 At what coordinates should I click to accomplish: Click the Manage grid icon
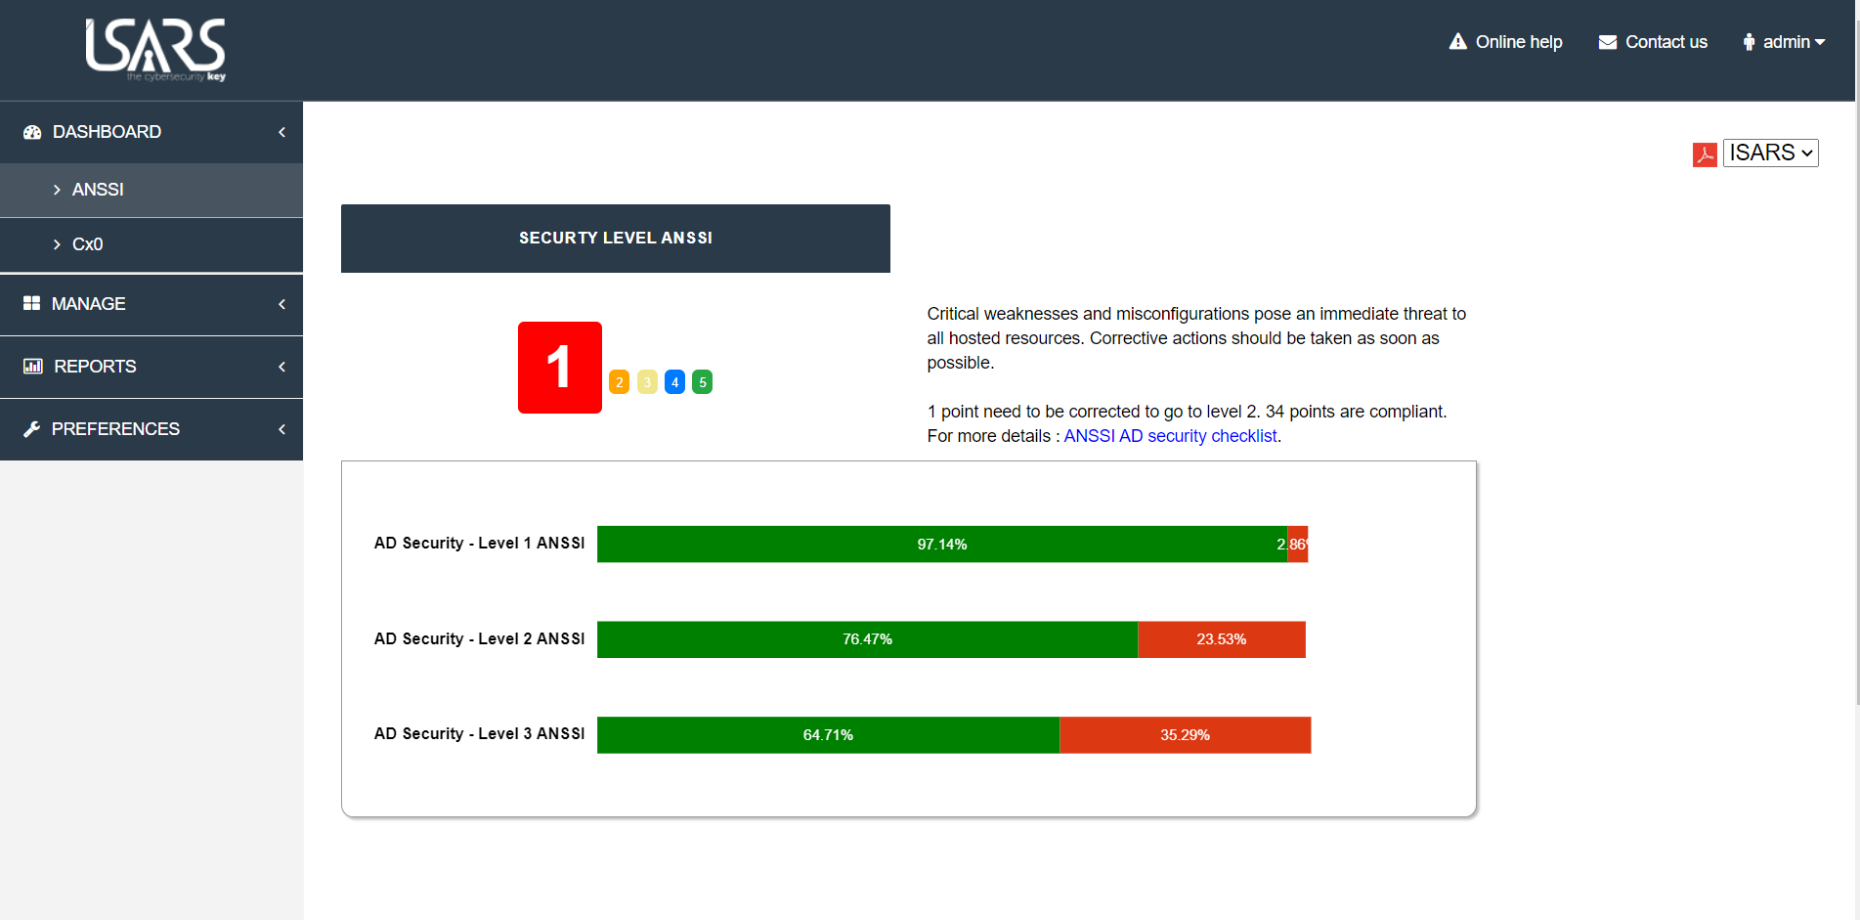click(31, 303)
